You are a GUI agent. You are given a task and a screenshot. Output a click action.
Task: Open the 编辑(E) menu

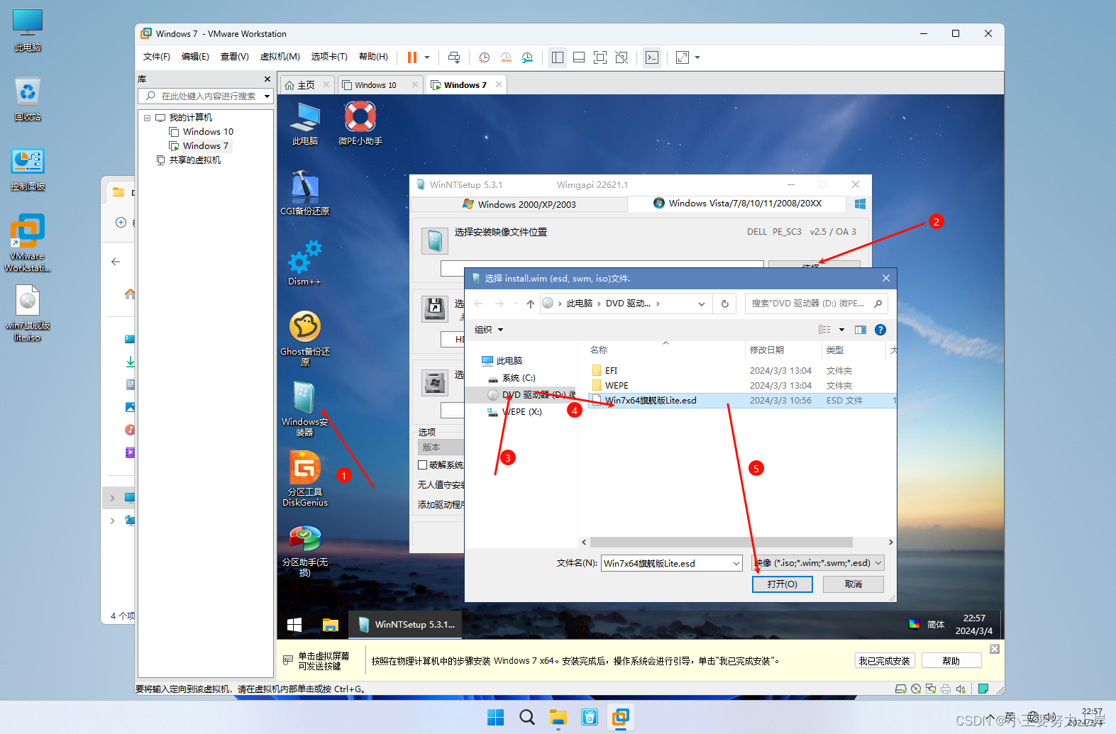[x=195, y=57]
